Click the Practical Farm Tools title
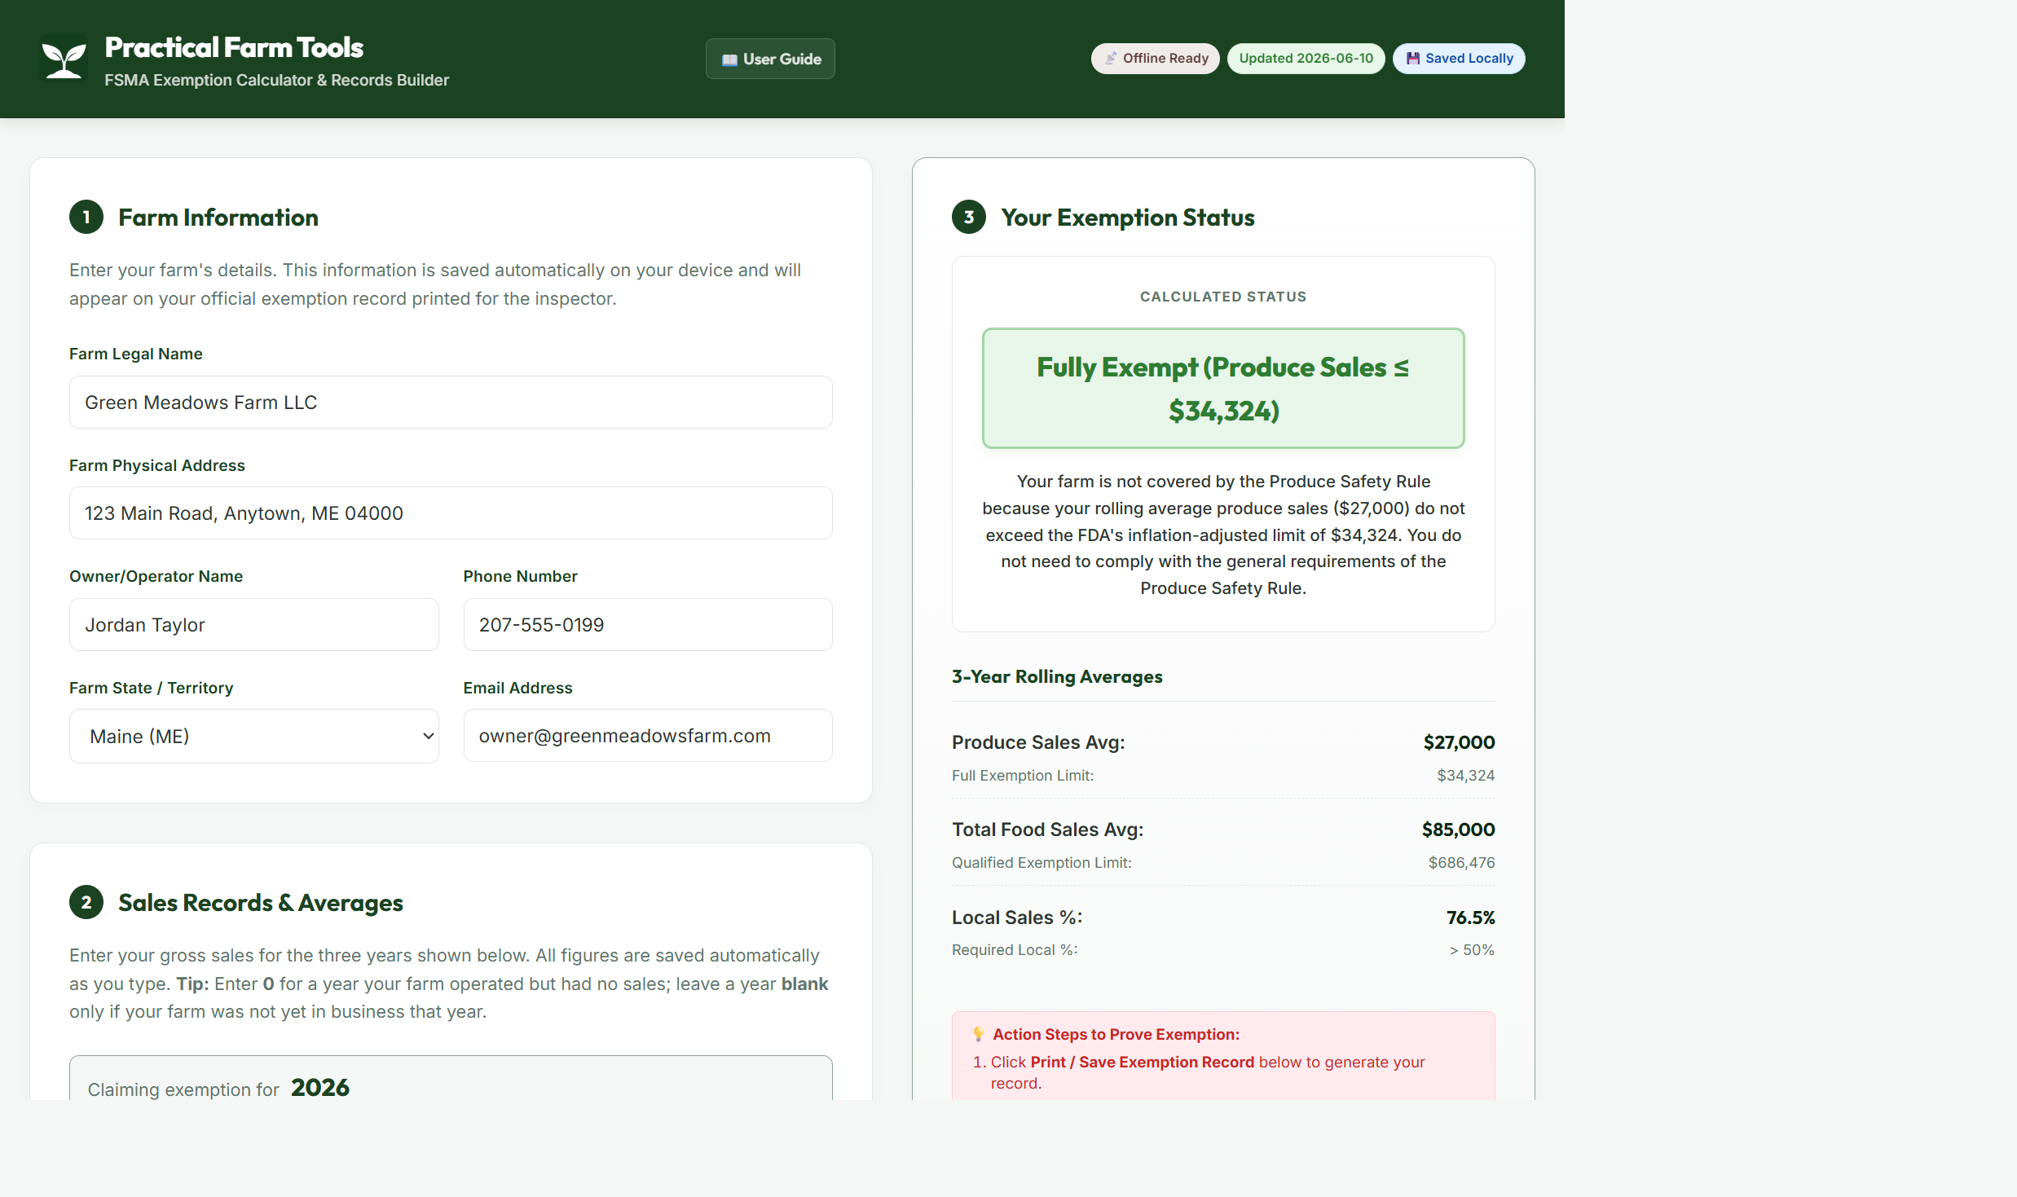 click(234, 47)
